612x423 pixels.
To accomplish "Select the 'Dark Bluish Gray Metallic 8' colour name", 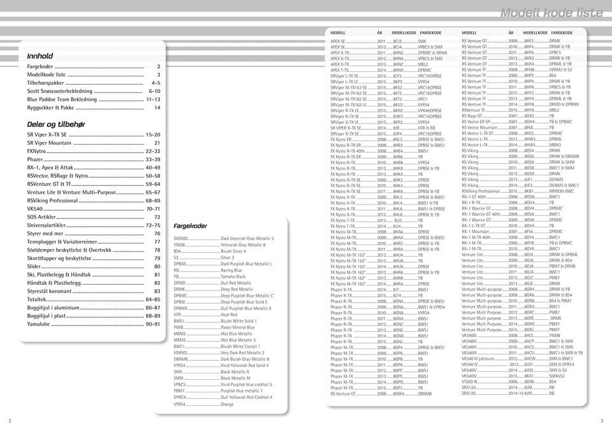I will [245, 359].
